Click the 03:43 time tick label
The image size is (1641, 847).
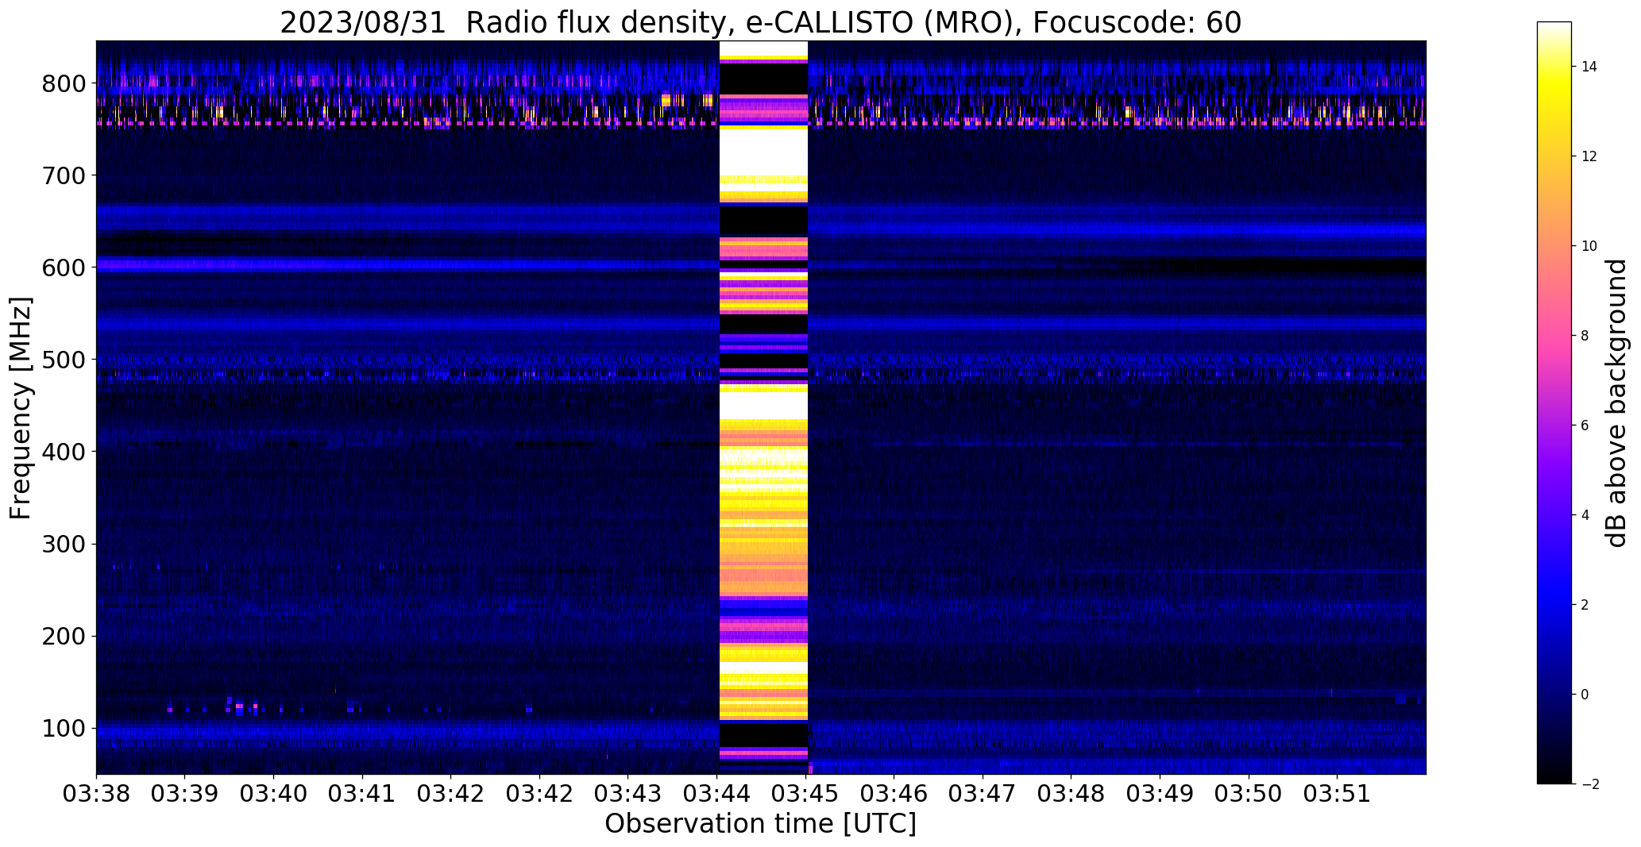[628, 795]
